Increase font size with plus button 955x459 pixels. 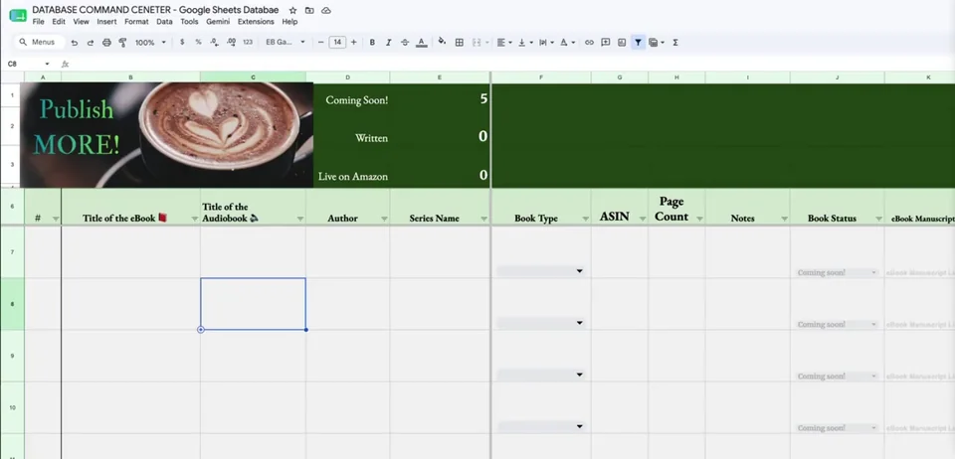point(353,43)
